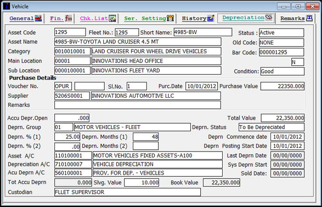Click the History tab chart icon
The height and width of the screenshot is (207, 322).
(x=211, y=19)
